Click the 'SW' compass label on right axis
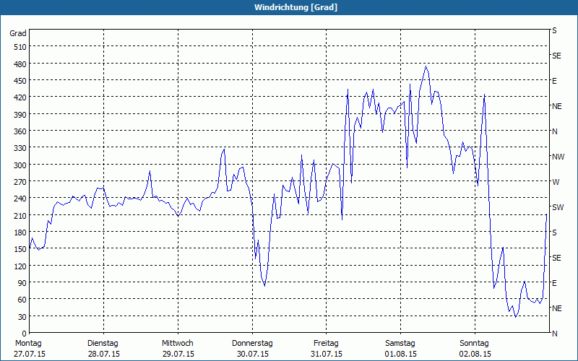Image resolution: width=578 pixels, height=361 pixels. pyautogui.click(x=558, y=207)
